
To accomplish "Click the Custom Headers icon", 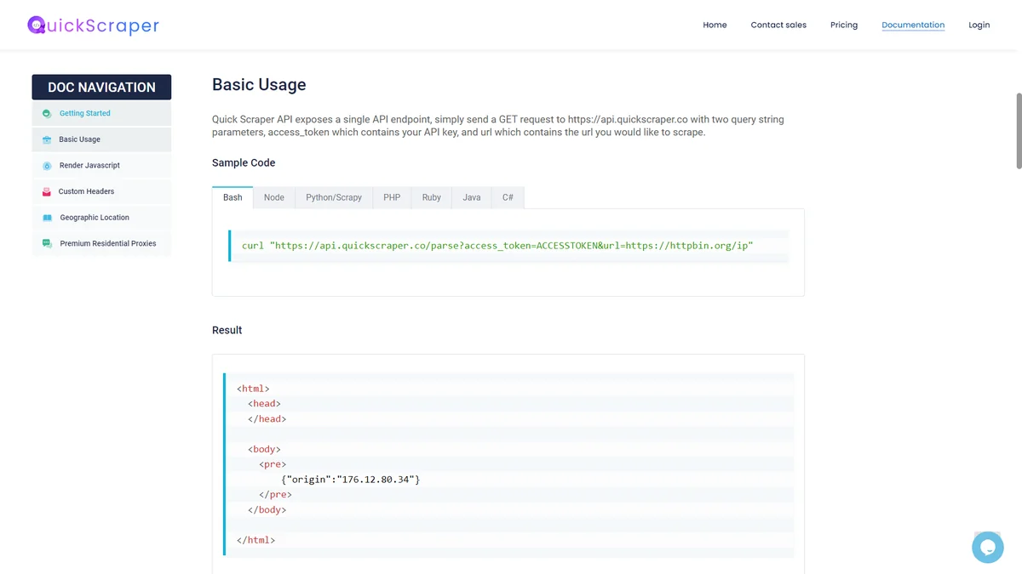I will click(47, 191).
